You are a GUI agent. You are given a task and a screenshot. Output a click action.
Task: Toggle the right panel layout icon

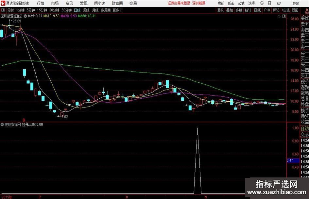(284, 16)
